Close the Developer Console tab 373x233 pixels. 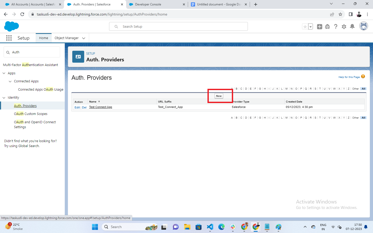(x=184, y=4)
